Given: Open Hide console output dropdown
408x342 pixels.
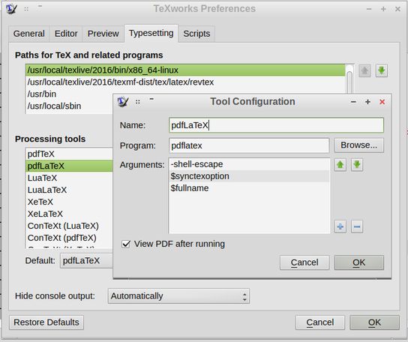Looking at the screenshot, I should [x=178, y=296].
